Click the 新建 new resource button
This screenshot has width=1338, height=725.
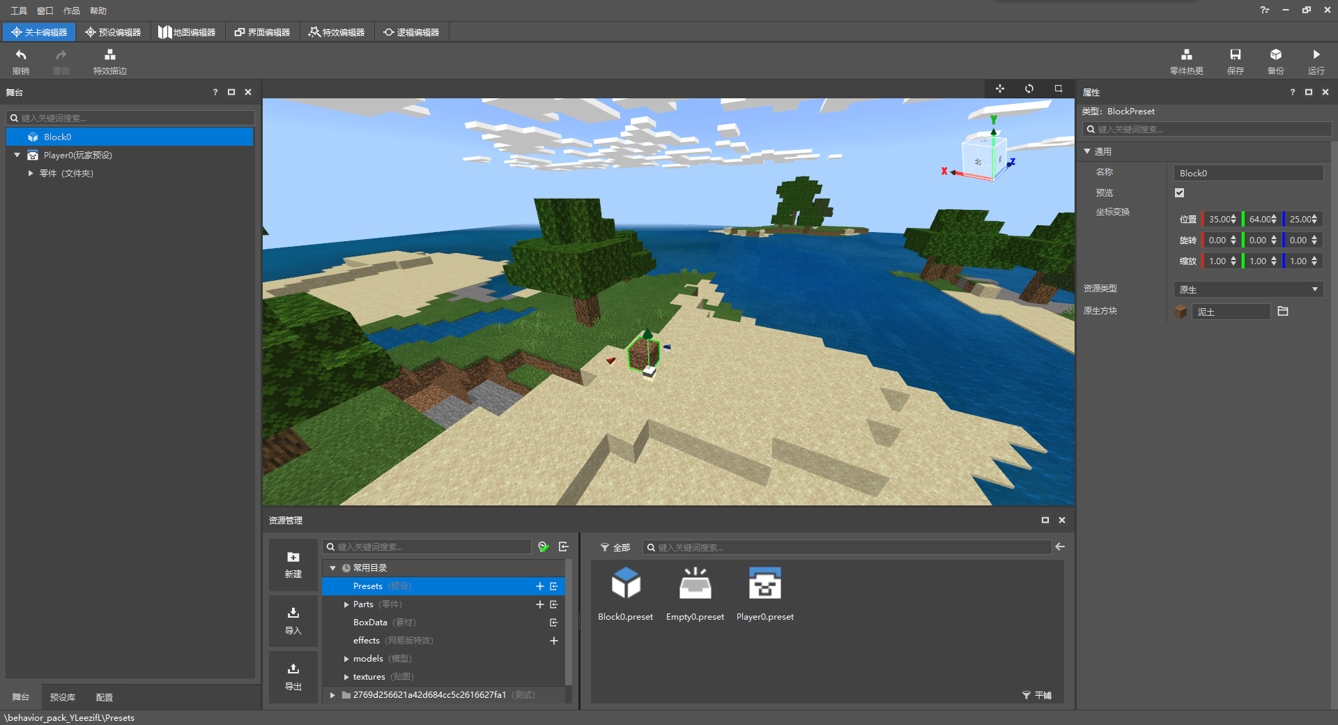pos(293,565)
